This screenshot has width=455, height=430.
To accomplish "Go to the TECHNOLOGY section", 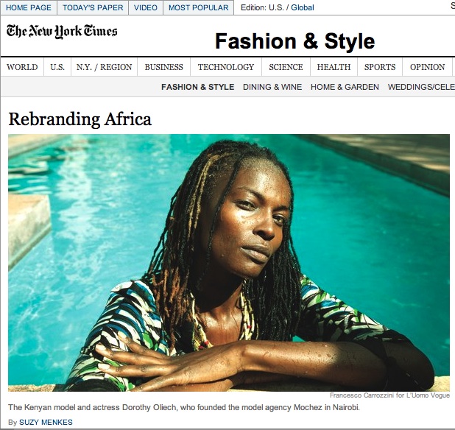I will [226, 67].
